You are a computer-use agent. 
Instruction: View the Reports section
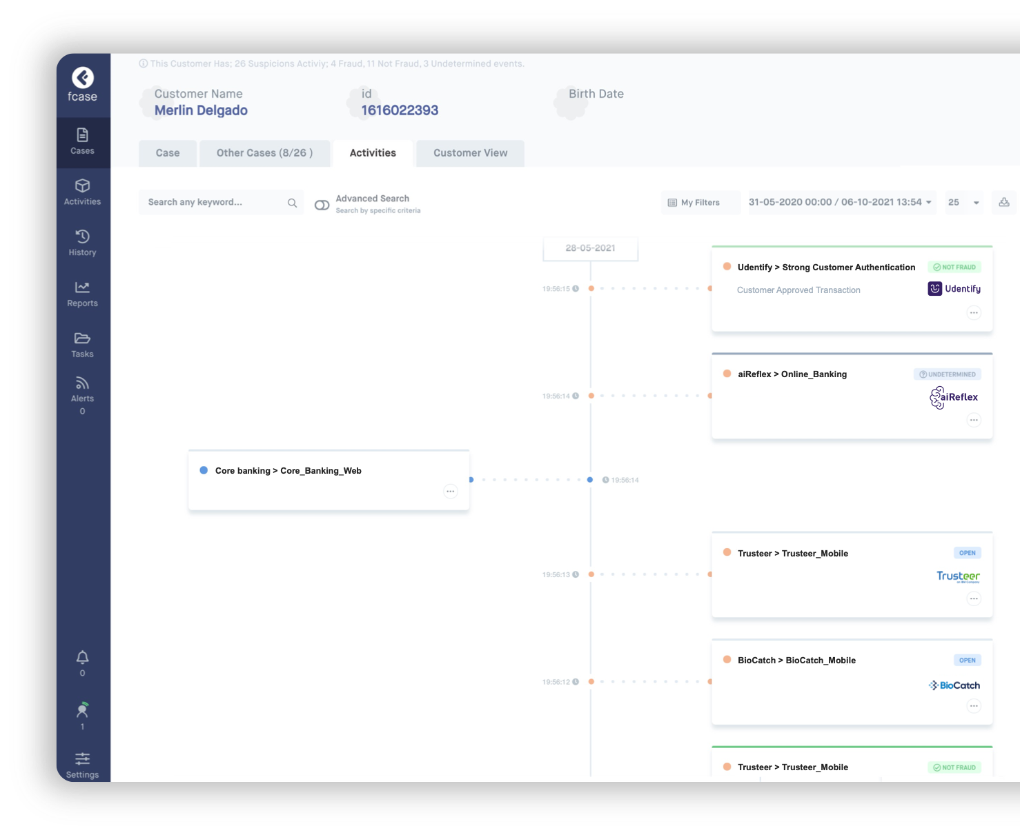pos(82,293)
